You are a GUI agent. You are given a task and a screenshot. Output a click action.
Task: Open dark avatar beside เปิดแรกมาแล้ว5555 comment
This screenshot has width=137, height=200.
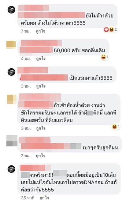(x=11, y=72)
